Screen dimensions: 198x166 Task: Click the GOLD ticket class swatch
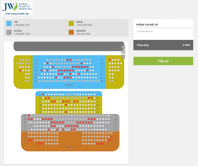71,23
